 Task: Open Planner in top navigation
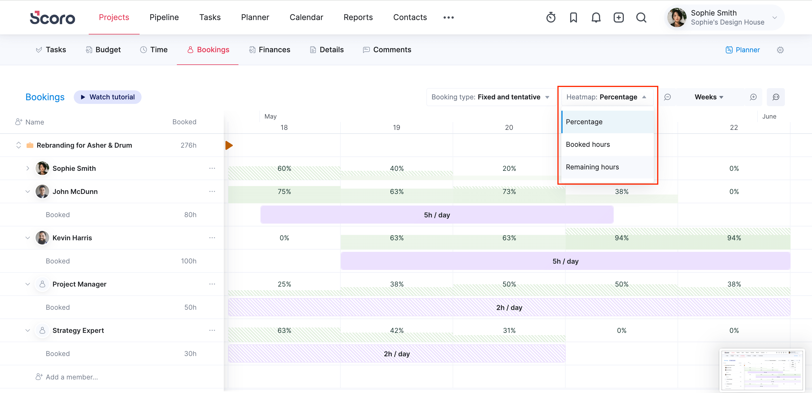point(255,17)
